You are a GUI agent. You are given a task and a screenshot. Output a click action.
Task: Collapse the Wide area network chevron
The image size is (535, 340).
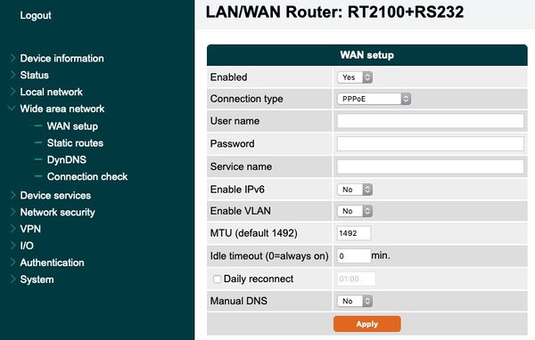pos(12,109)
